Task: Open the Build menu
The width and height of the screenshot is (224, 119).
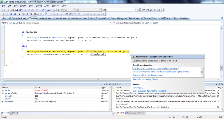Action: coord(31,6)
